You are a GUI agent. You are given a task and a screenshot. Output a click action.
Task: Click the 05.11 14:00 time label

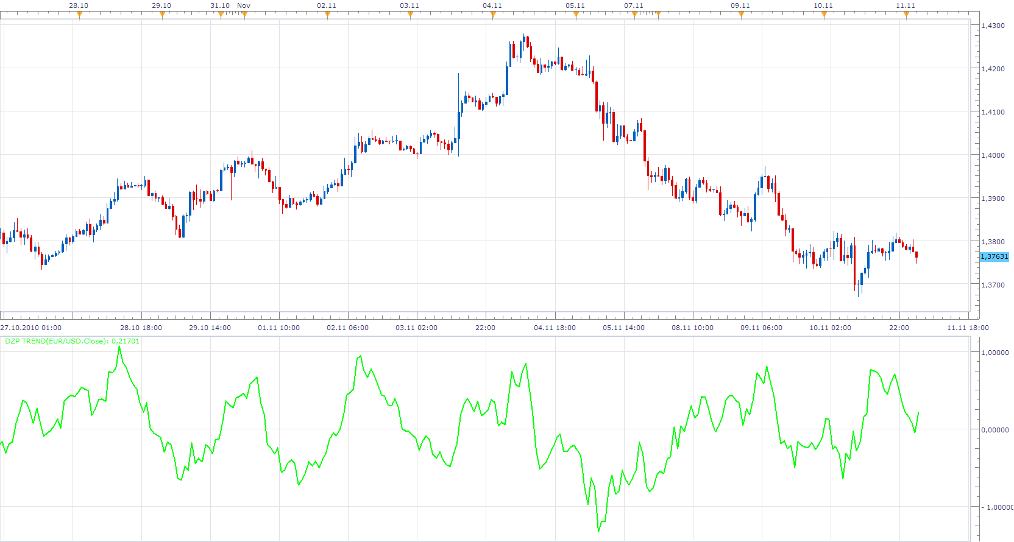(x=623, y=328)
